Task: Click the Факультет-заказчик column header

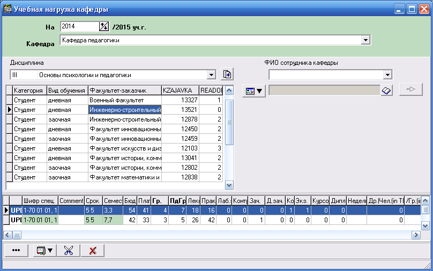Action: (x=124, y=91)
